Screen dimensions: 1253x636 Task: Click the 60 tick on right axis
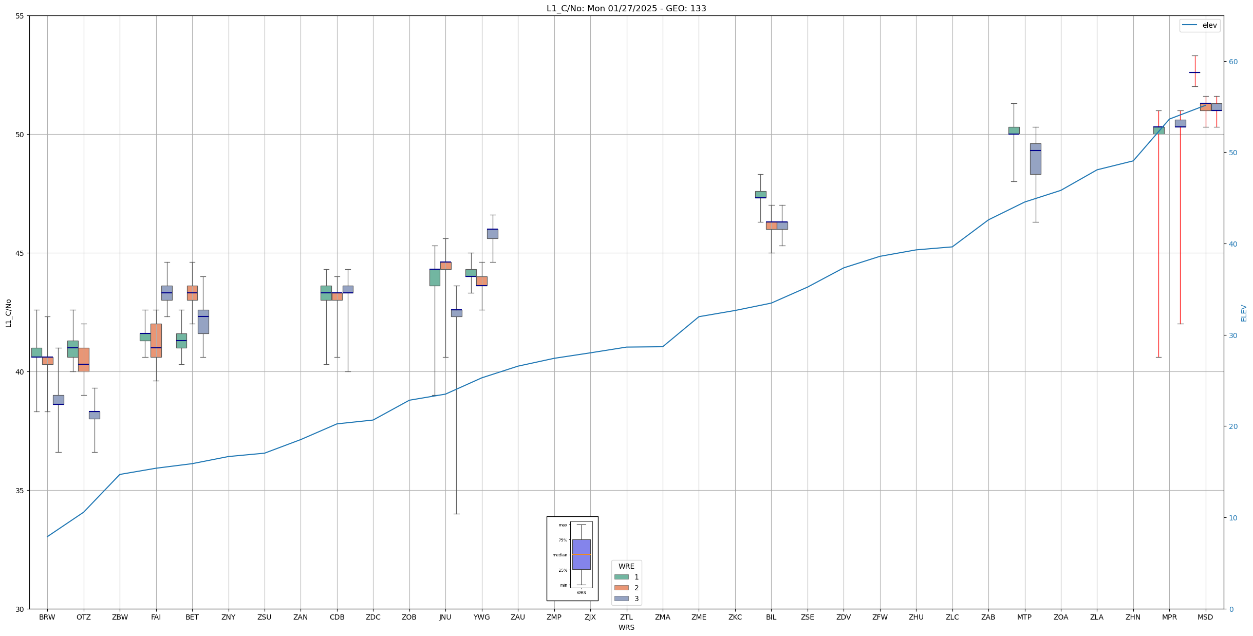pyautogui.click(x=1233, y=62)
